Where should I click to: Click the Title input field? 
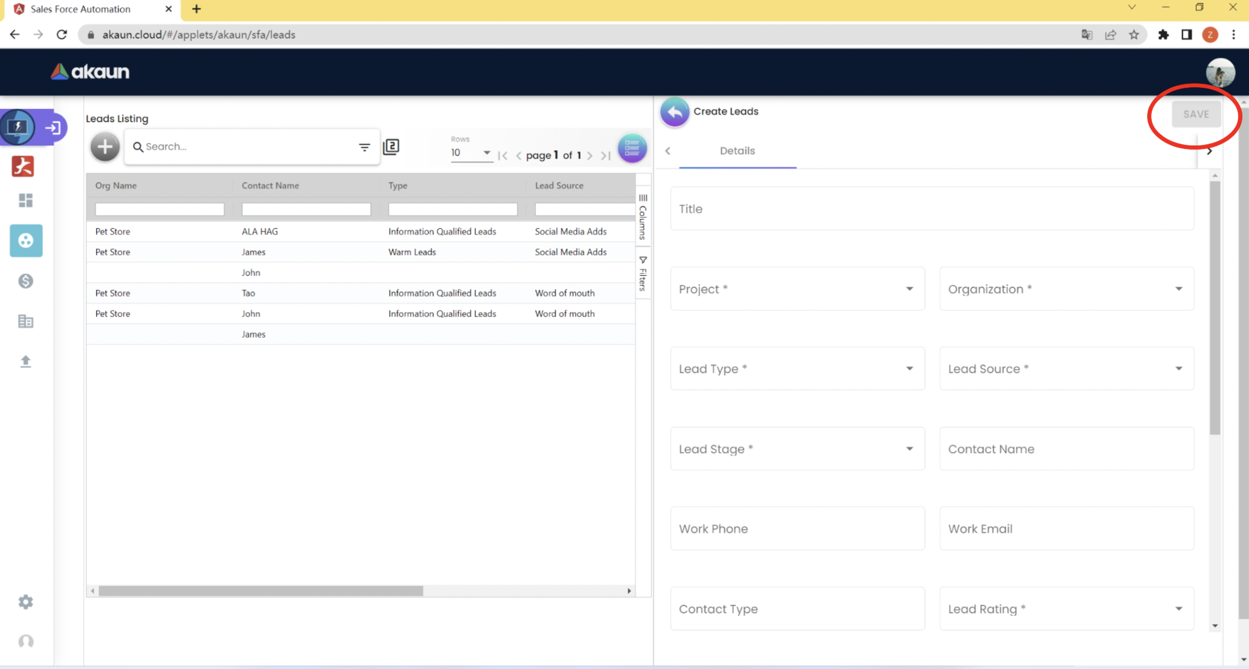(931, 209)
